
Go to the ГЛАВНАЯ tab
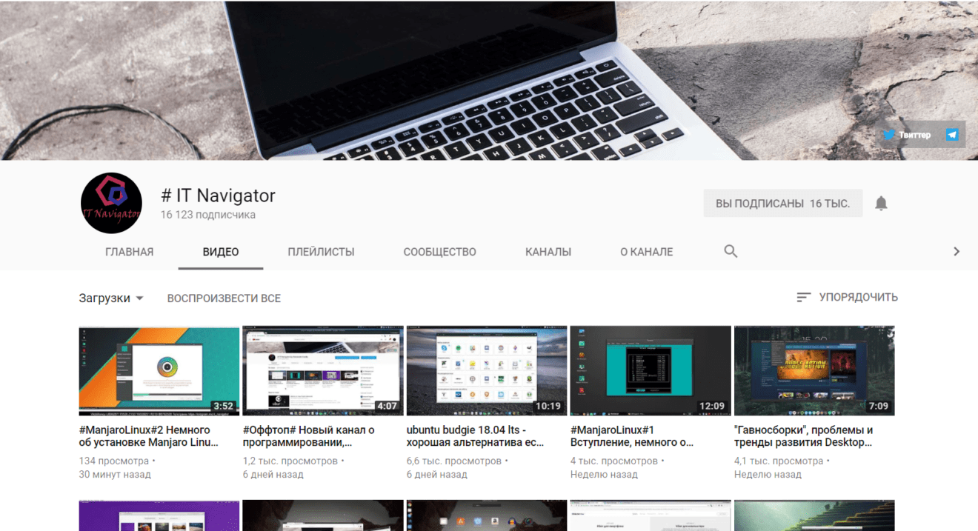tap(129, 251)
